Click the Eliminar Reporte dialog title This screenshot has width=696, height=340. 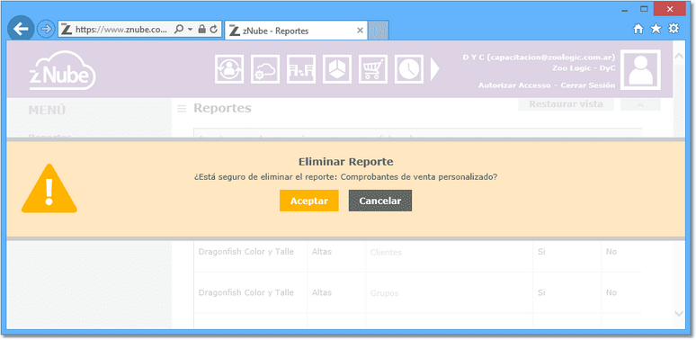pos(346,162)
